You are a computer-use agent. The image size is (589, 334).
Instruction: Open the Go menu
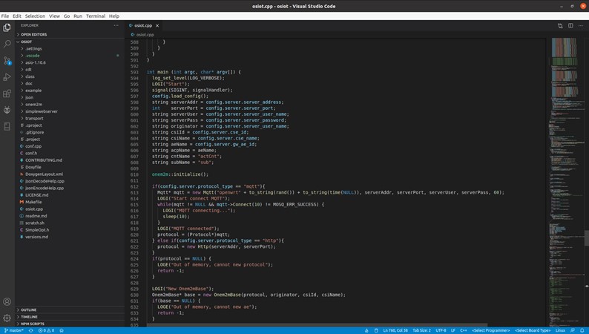(x=67, y=16)
